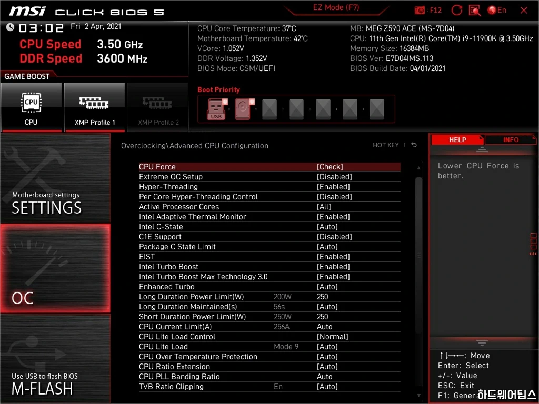Select the USB boot priority device
539x404 pixels.
pyautogui.click(x=216, y=109)
